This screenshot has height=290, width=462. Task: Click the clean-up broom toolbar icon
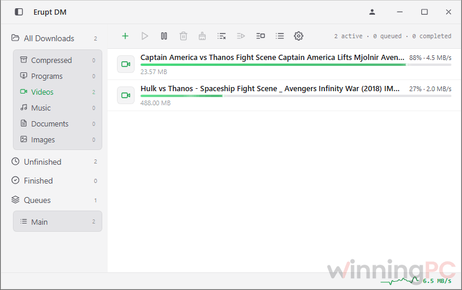(x=202, y=36)
